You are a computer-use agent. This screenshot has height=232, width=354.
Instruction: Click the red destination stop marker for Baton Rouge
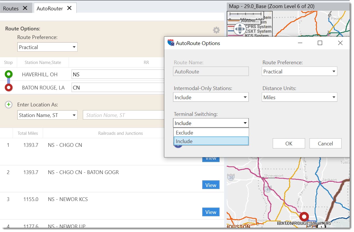(9, 87)
